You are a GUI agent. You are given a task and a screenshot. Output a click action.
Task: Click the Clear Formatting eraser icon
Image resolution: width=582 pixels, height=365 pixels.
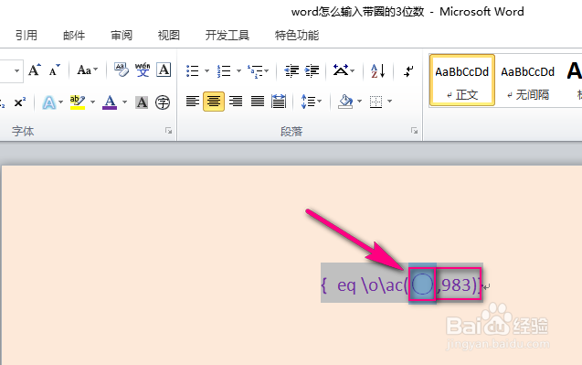[x=122, y=70]
